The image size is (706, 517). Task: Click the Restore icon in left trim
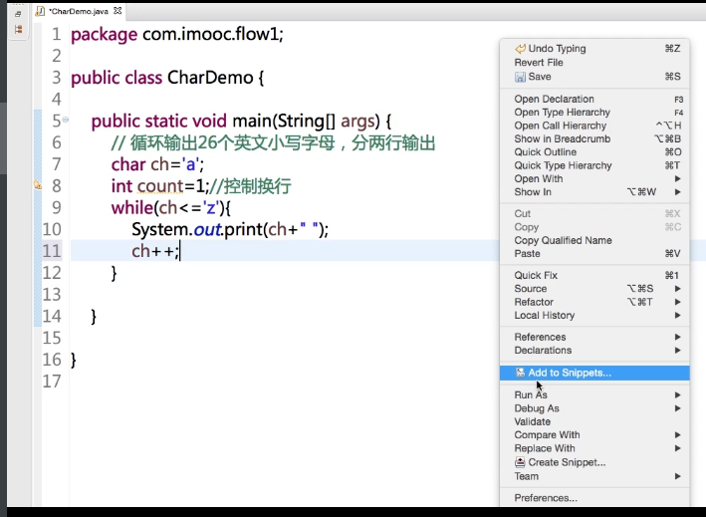pos(18,13)
